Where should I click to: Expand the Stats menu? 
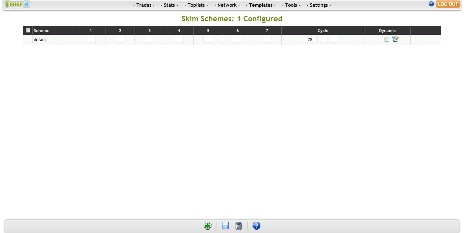click(169, 5)
